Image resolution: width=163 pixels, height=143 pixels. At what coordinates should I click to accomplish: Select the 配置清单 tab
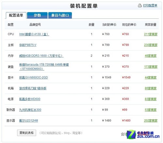(16, 15)
